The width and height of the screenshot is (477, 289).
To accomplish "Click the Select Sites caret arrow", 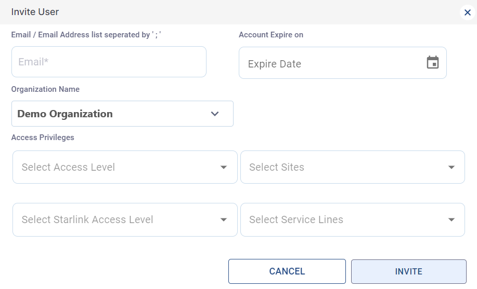I will (451, 167).
